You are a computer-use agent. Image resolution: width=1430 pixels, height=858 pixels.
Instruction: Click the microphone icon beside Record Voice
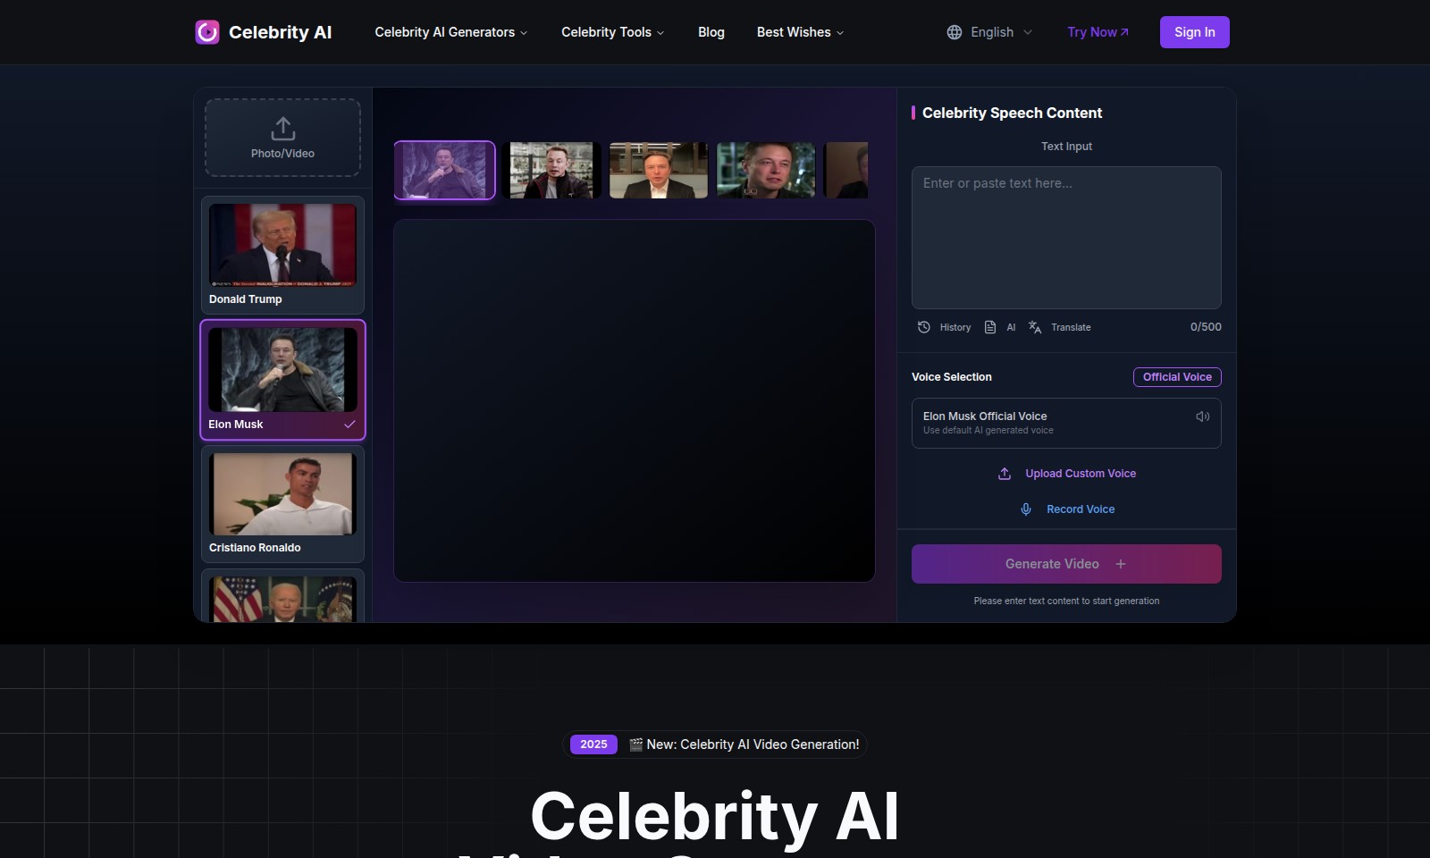[1026, 509]
